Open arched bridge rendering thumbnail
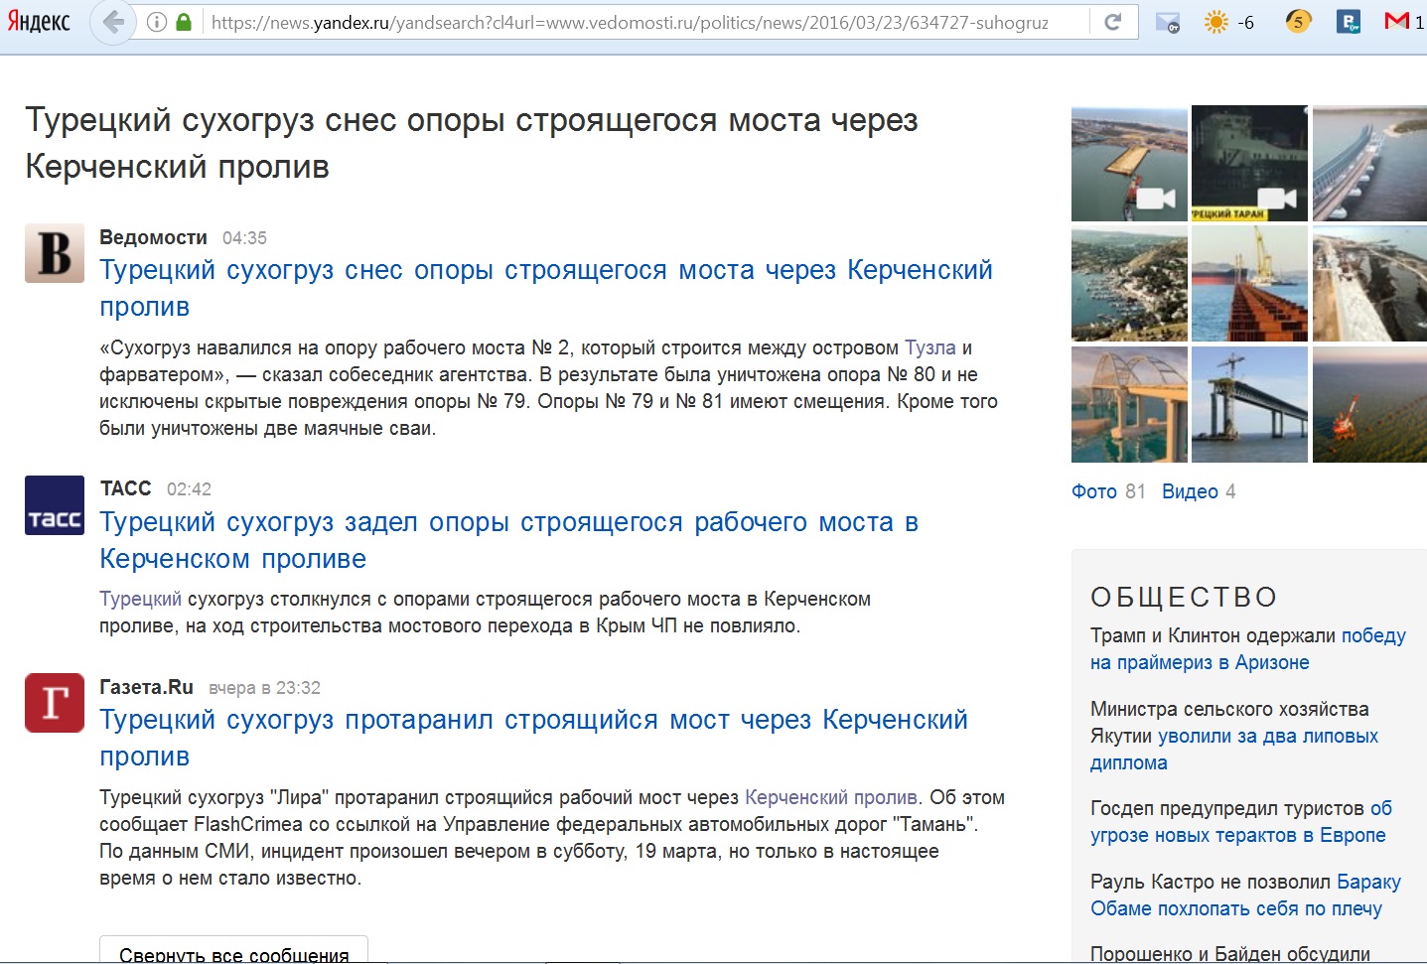 click(1129, 404)
